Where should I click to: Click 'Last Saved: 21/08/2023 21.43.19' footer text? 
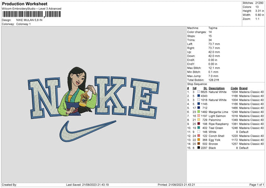(87, 185)
